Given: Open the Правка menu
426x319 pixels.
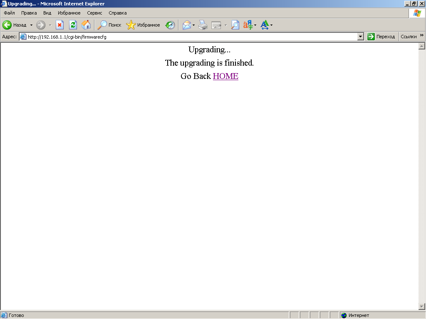Looking at the screenshot, I should (29, 13).
